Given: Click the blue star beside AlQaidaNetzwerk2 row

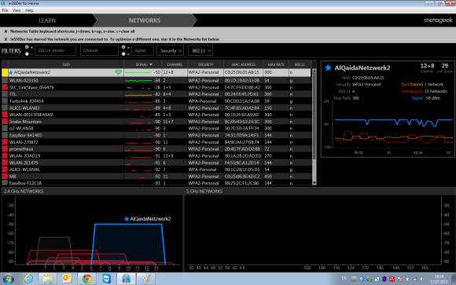Looking at the screenshot, I should [11, 72].
